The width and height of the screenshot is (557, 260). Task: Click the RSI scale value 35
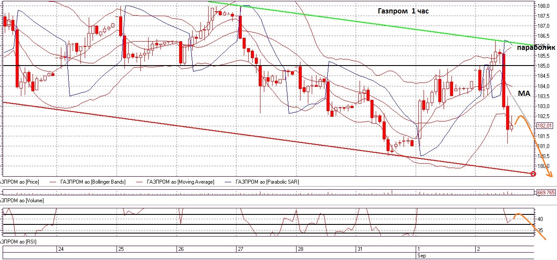(x=540, y=230)
